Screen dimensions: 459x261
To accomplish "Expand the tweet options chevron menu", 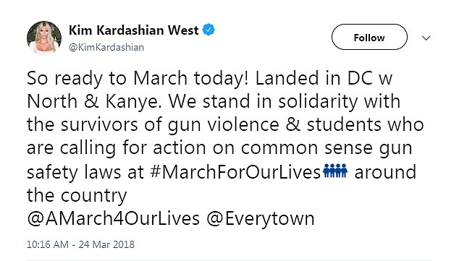I will pos(426,38).
